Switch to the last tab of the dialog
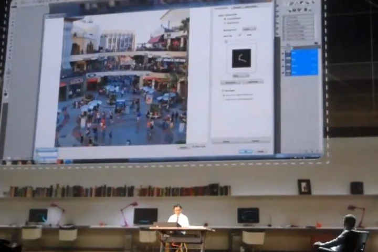 251,7
